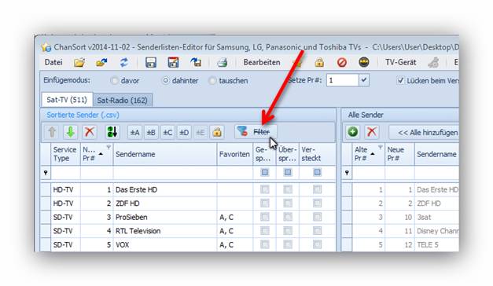Open the Bearbeiten menu
The width and height of the screenshot is (493, 286).
262,62
